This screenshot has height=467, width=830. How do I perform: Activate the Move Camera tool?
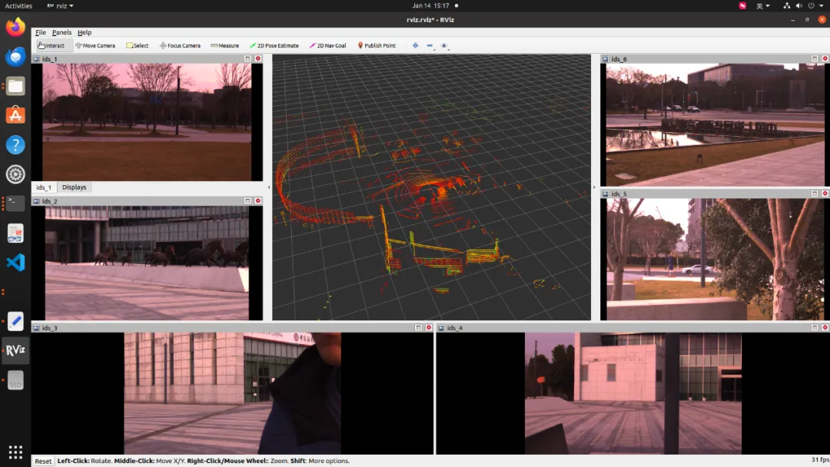coord(95,45)
